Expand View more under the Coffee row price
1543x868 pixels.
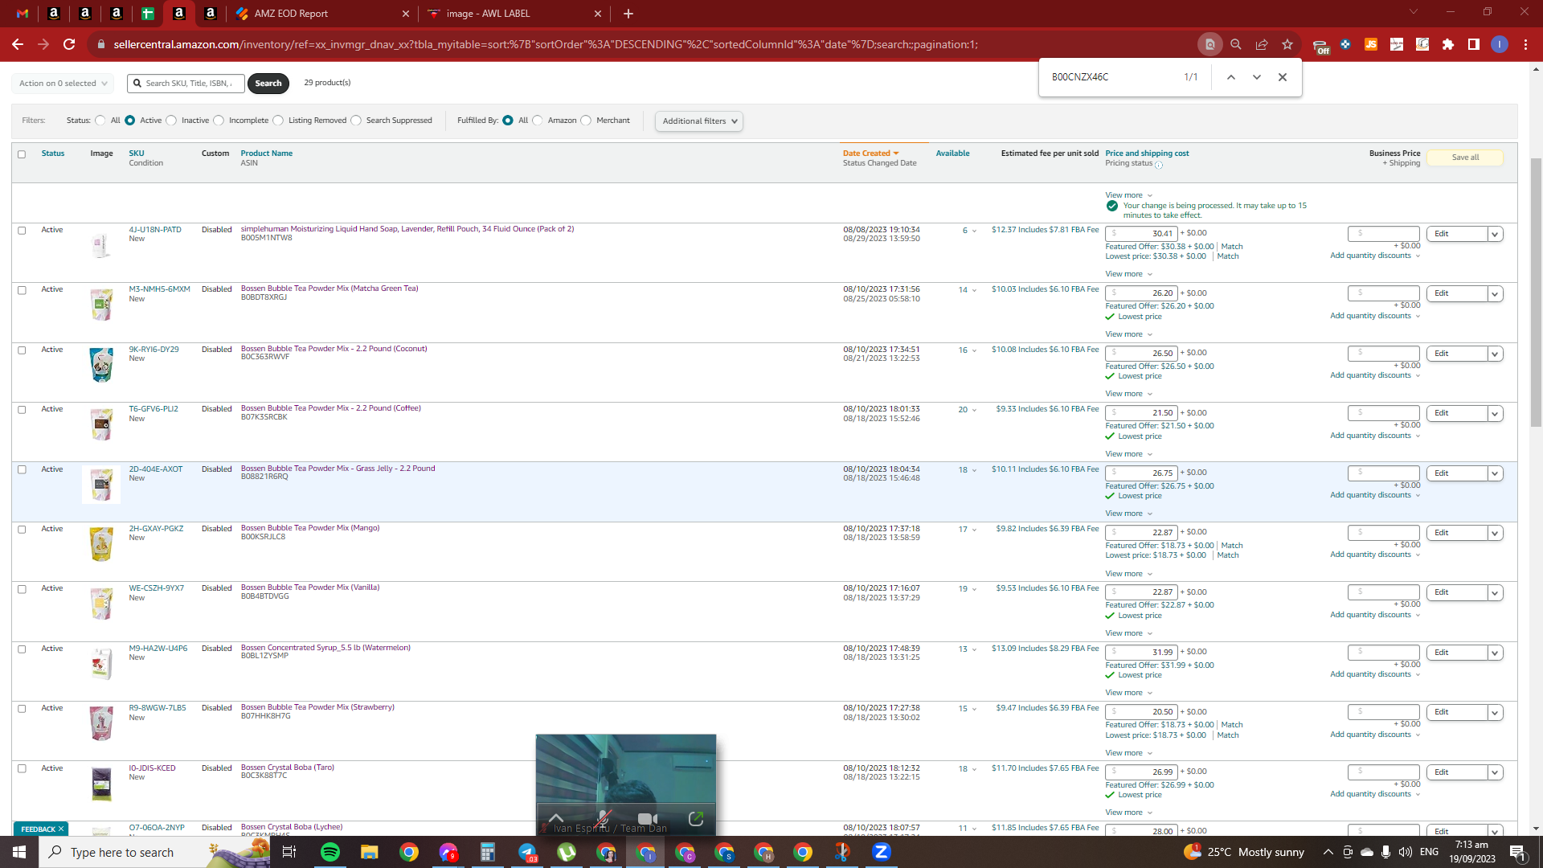1129,454
